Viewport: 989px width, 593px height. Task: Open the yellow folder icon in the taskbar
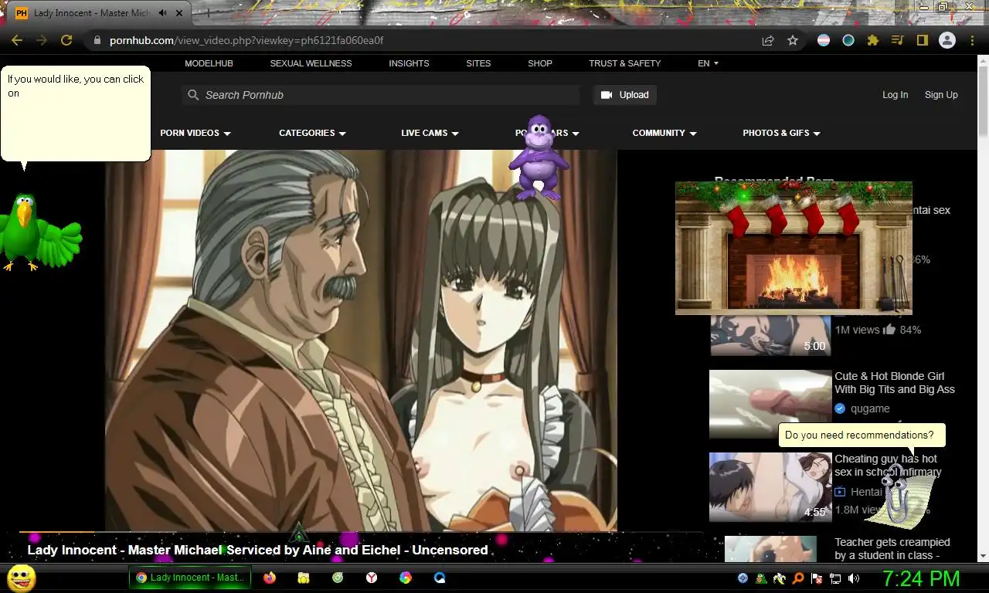[304, 578]
